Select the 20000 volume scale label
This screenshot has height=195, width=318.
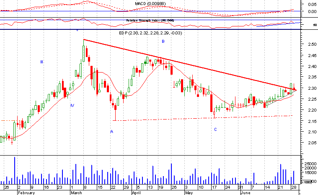[310, 168]
